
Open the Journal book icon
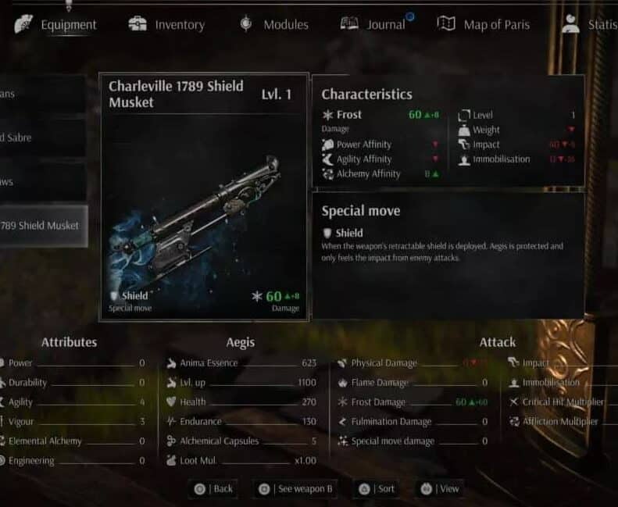coord(349,23)
